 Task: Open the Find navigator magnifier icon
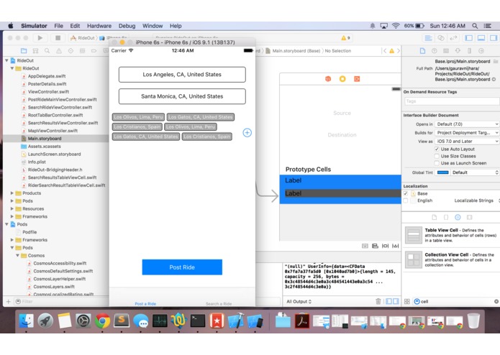tap(47, 50)
